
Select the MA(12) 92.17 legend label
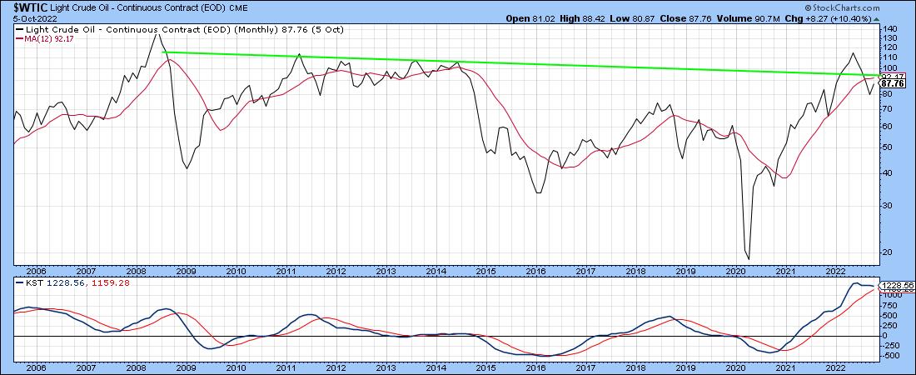[49, 37]
